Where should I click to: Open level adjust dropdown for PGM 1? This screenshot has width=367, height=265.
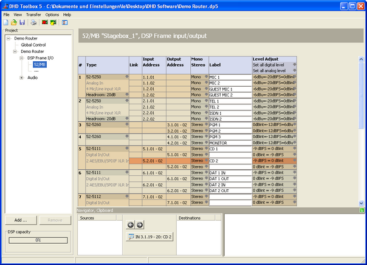coord(295,125)
